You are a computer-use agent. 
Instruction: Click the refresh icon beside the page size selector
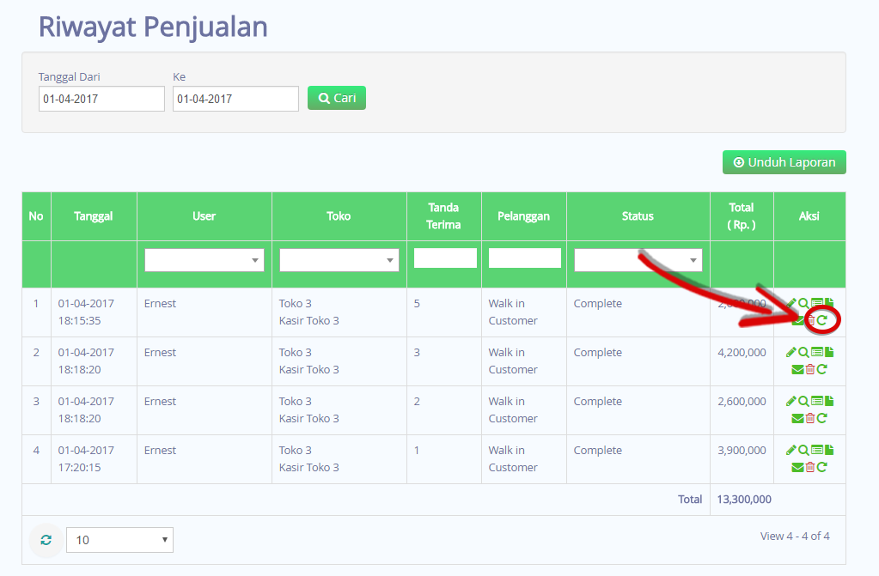pos(46,540)
